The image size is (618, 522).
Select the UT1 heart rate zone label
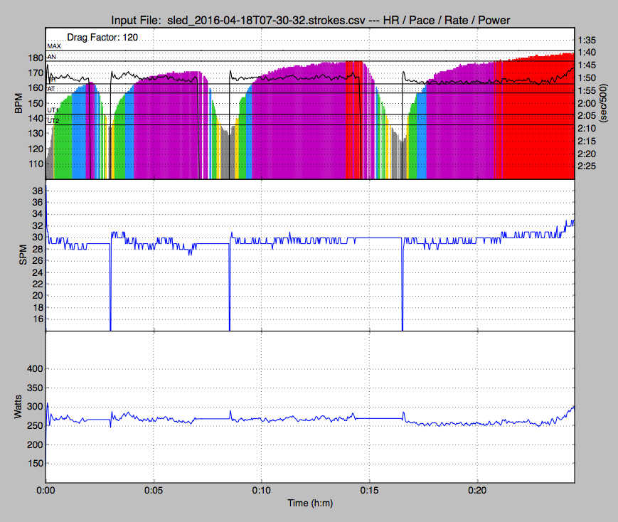(x=53, y=111)
